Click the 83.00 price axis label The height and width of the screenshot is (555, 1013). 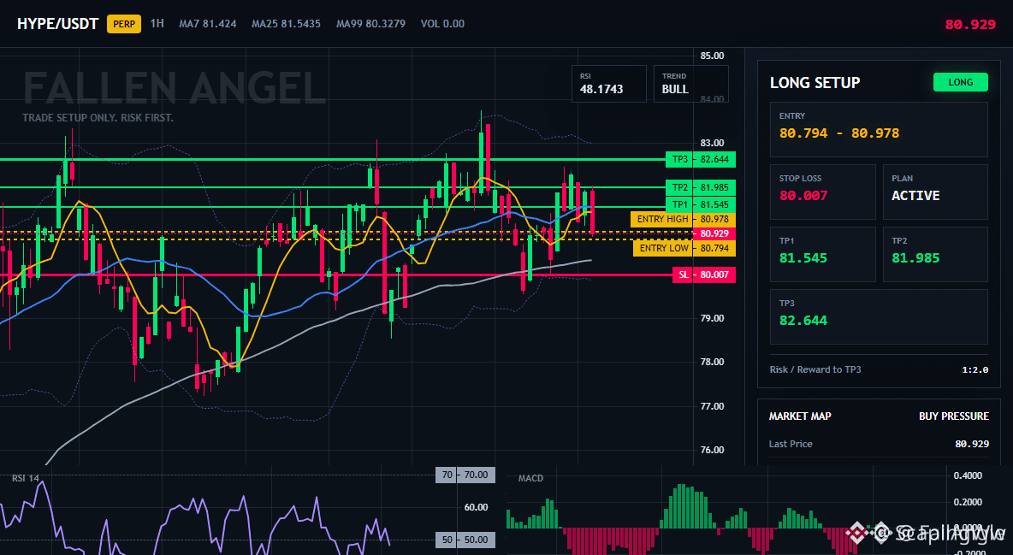[712, 143]
